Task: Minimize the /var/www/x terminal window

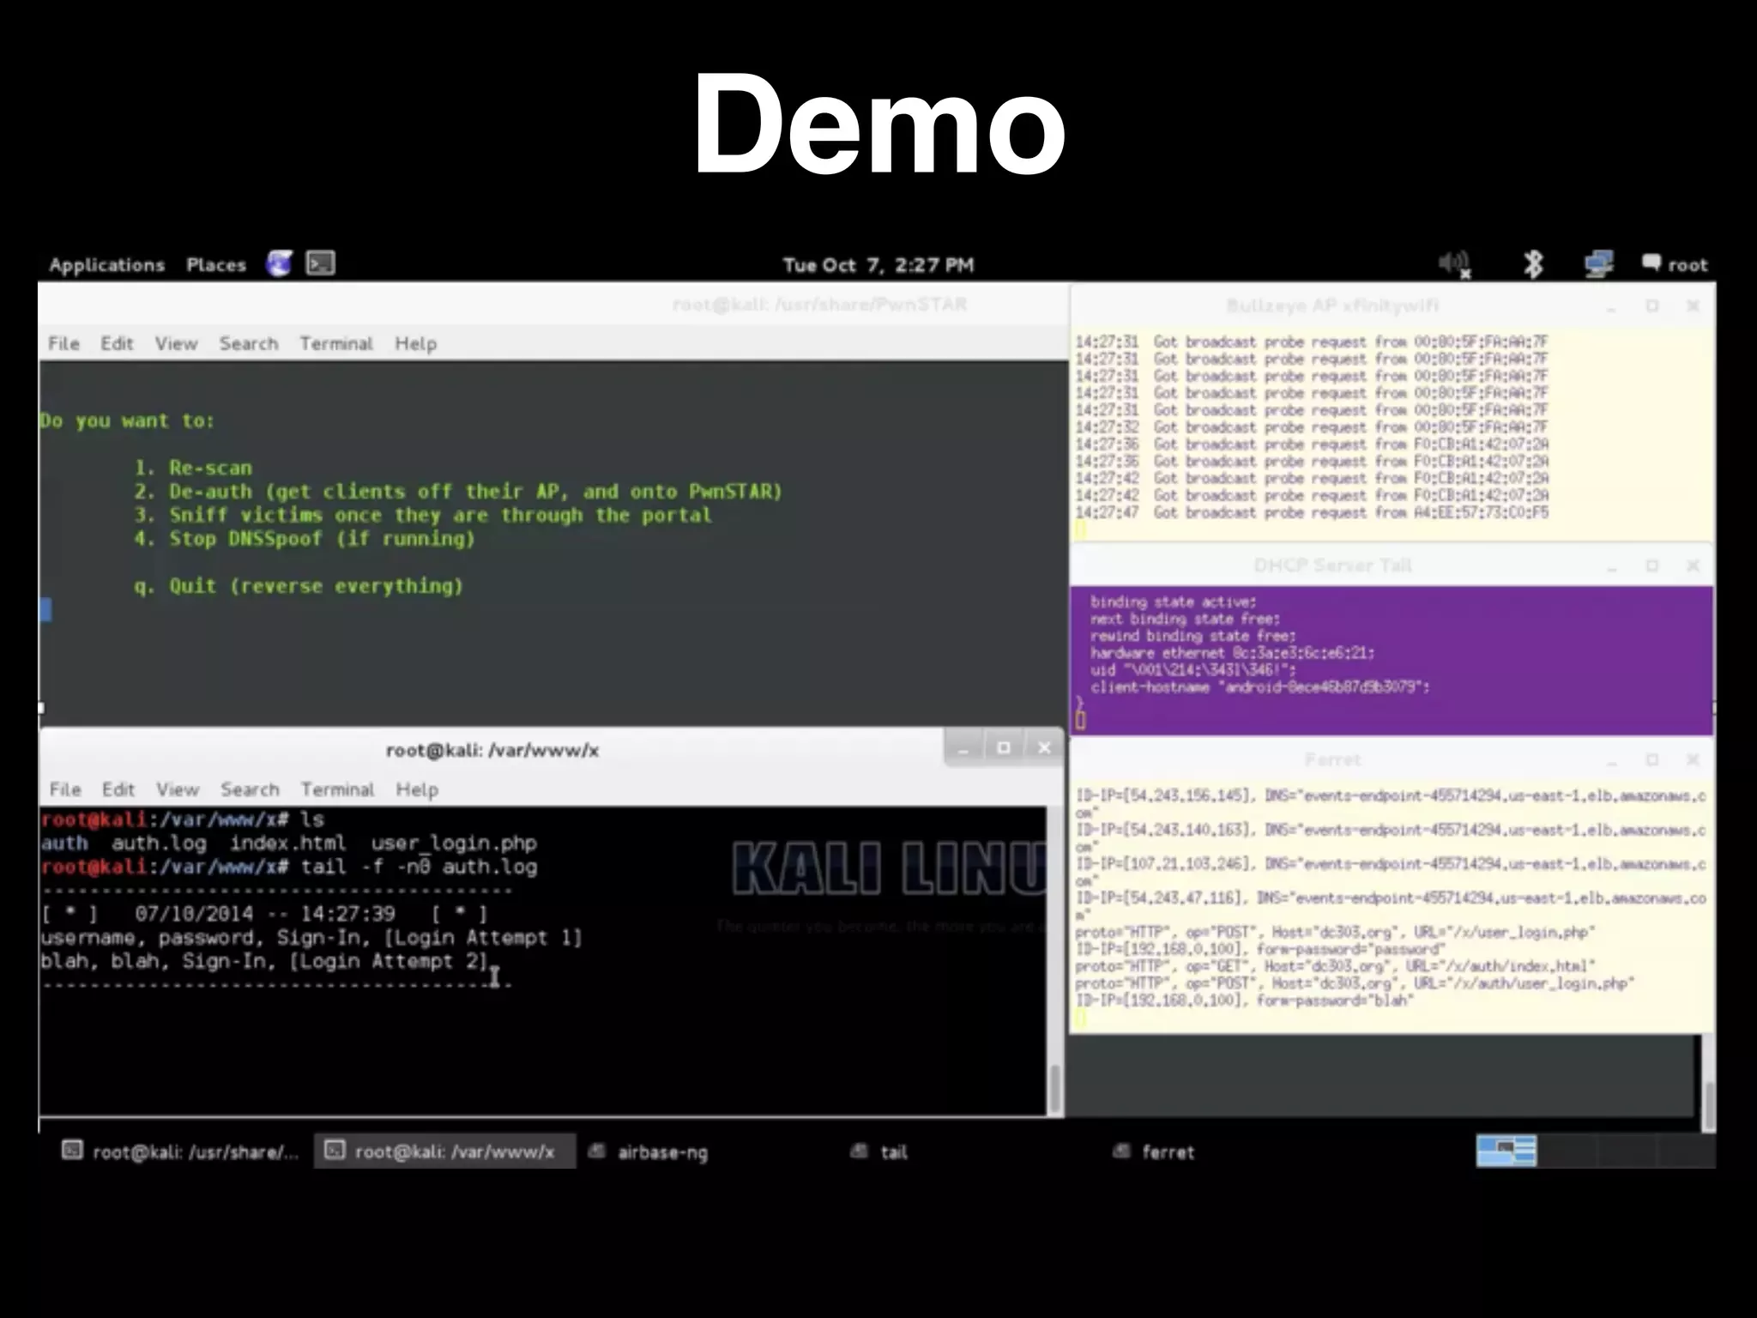Action: (x=963, y=748)
